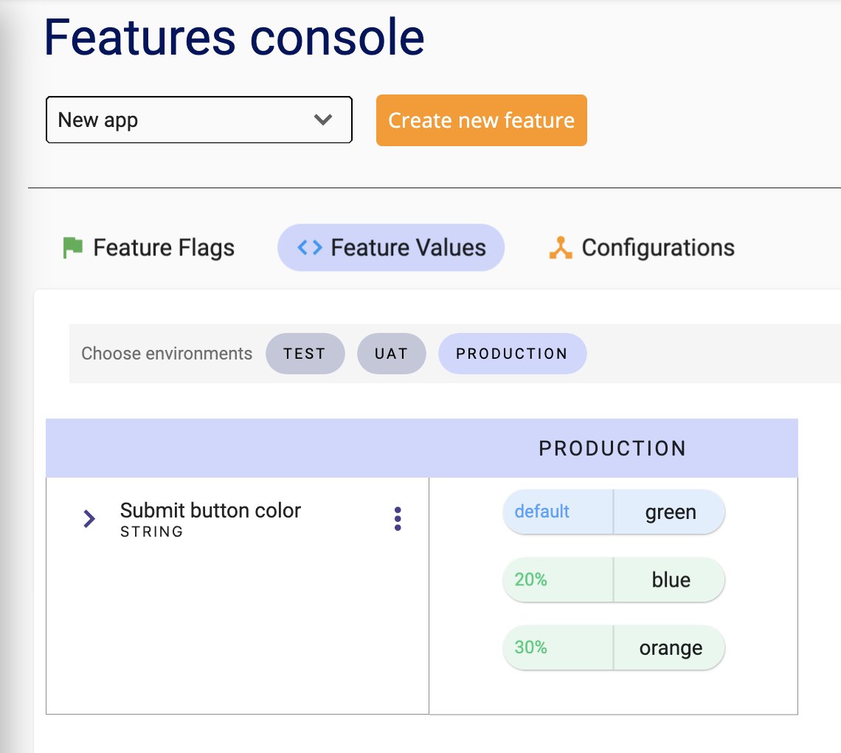
Task: Toggle the TEST environment chip
Action: coord(305,354)
